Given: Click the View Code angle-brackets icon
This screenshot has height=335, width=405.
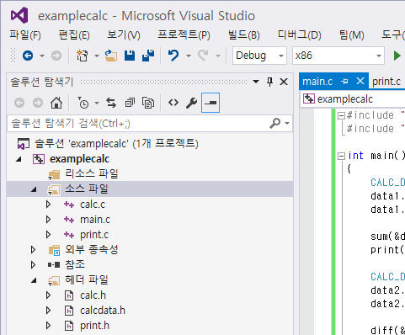Looking at the screenshot, I should 173,103.
